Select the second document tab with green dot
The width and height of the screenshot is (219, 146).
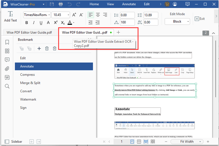click(86, 32)
